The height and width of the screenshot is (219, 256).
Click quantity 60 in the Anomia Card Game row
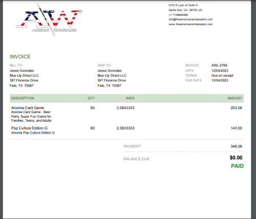pyautogui.click(x=93, y=108)
